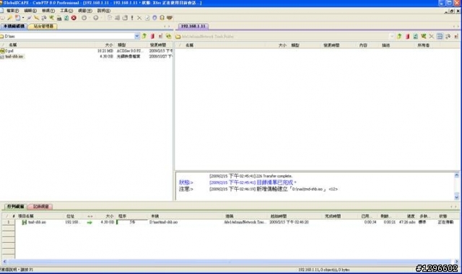Switch to the 站台管理員 tab
The height and width of the screenshot is (274, 462).
click(x=43, y=26)
